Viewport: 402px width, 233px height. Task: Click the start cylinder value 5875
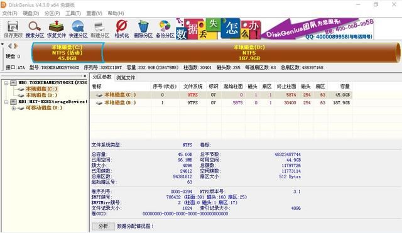tap(237, 103)
